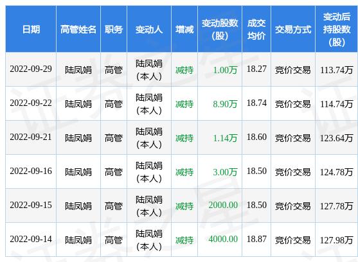This screenshot has width=358, height=262.
Task: Click 竞价交易 in the 2022-09-14 row
Action: pos(293,240)
